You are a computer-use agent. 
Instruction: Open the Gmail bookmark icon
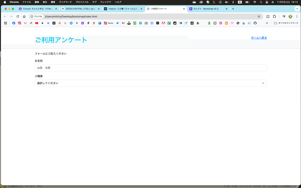click(x=123, y=23)
